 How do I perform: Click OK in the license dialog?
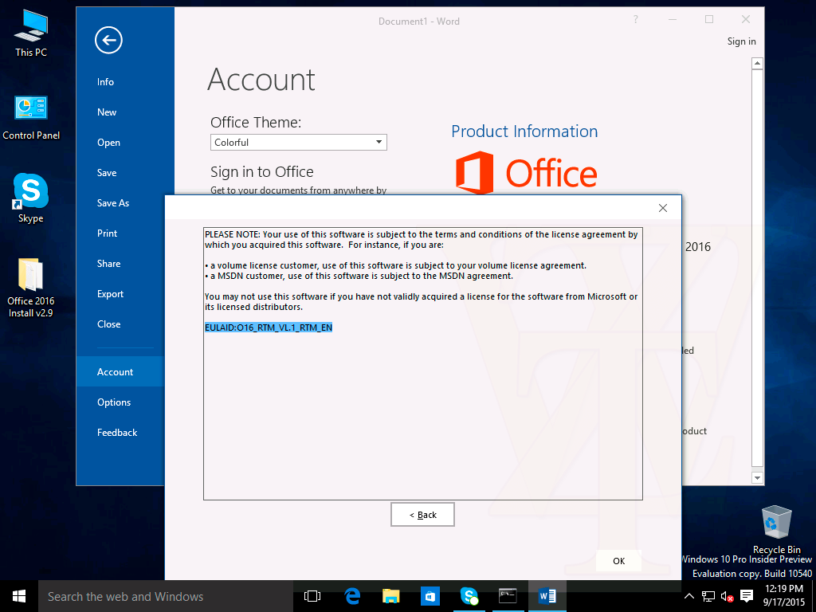618,560
